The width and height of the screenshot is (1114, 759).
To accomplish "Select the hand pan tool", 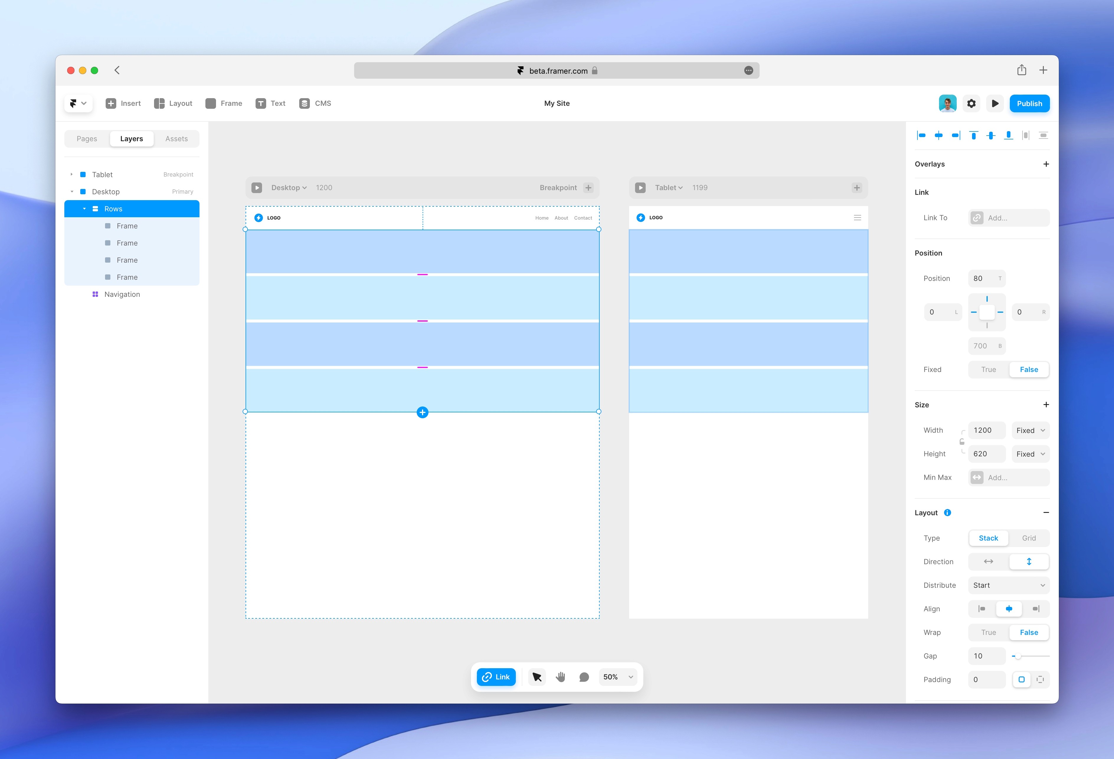I will [x=560, y=677].
